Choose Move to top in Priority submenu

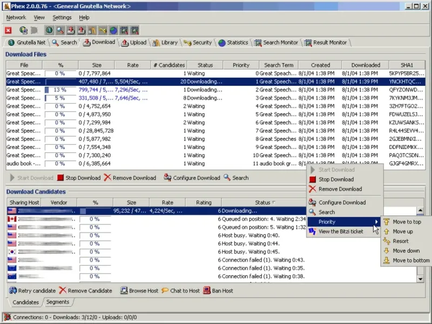pos(407,222)
